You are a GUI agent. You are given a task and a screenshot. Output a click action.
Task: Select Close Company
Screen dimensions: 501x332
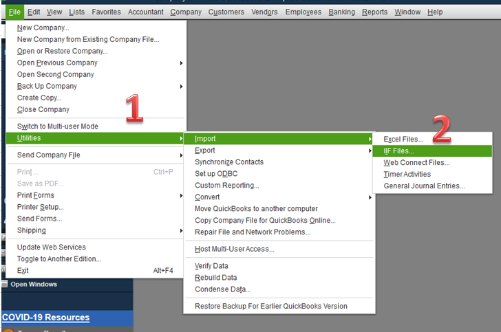click(96, 109)
